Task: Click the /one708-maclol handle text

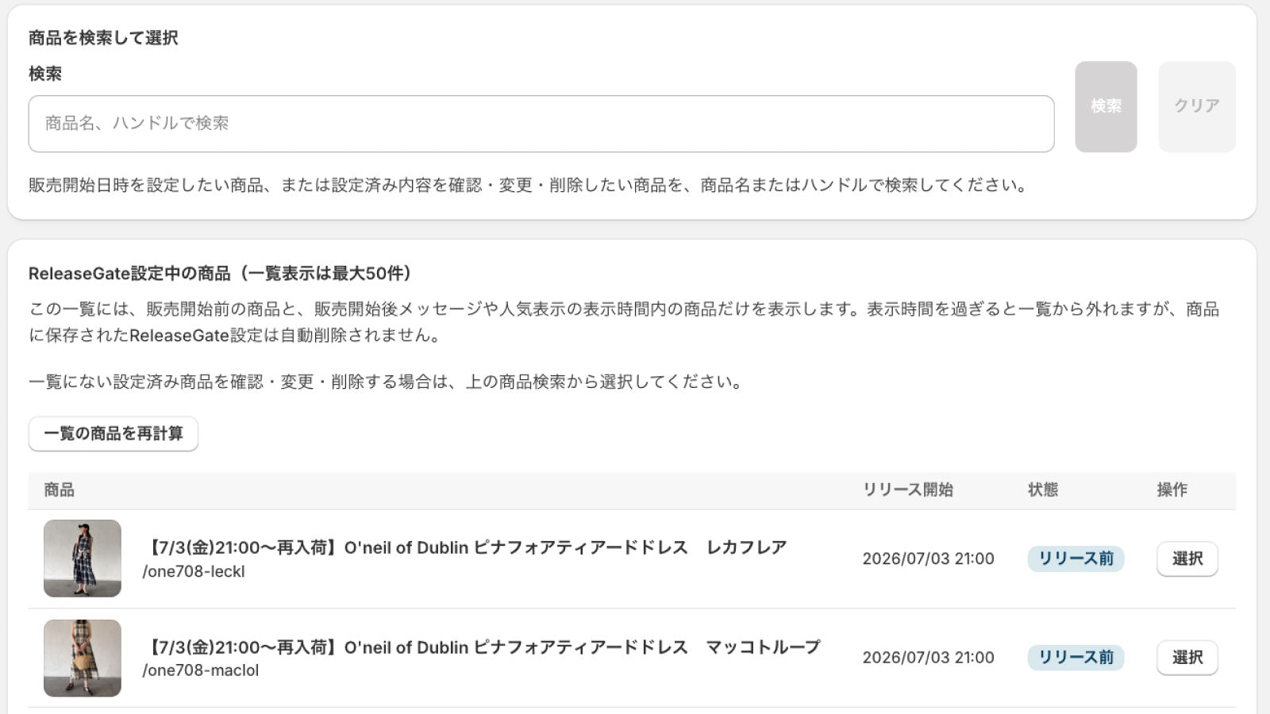Action: [x=201, y=670]
